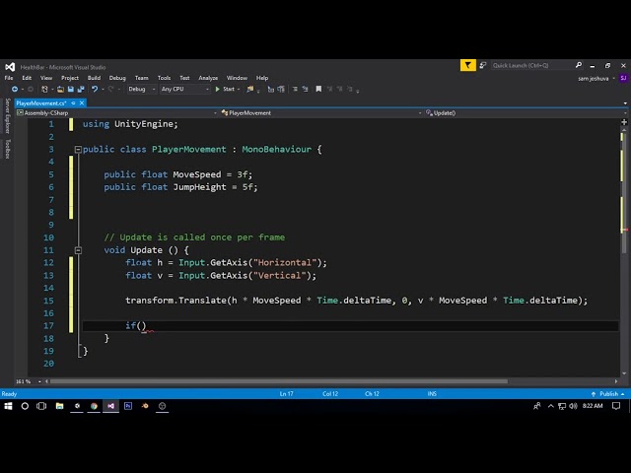
Task: Open the Analyze menu
Action: point(208,78)
